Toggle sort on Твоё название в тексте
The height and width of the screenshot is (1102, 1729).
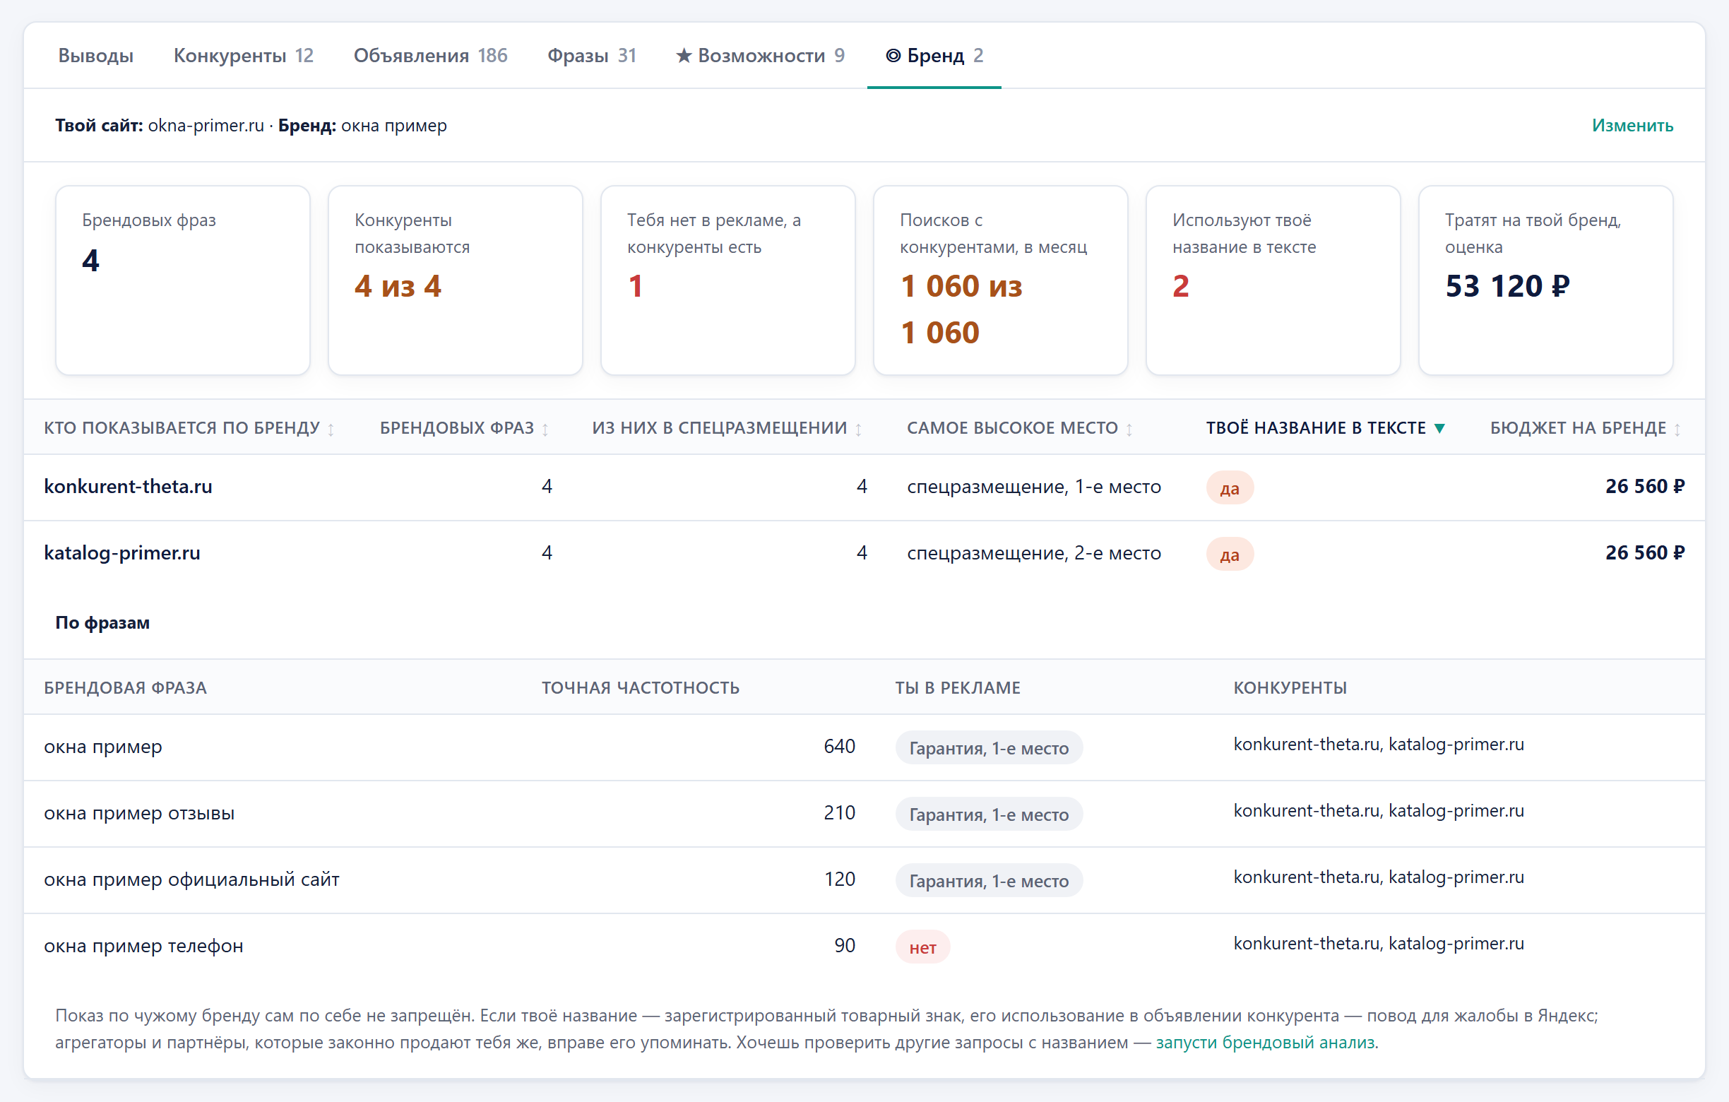(1325, 428)
